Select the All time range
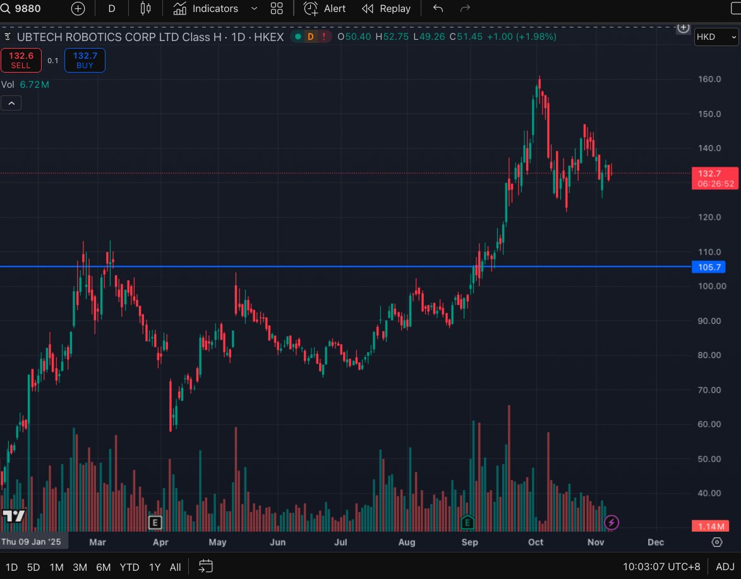The image size is (741, 579). 176,567
